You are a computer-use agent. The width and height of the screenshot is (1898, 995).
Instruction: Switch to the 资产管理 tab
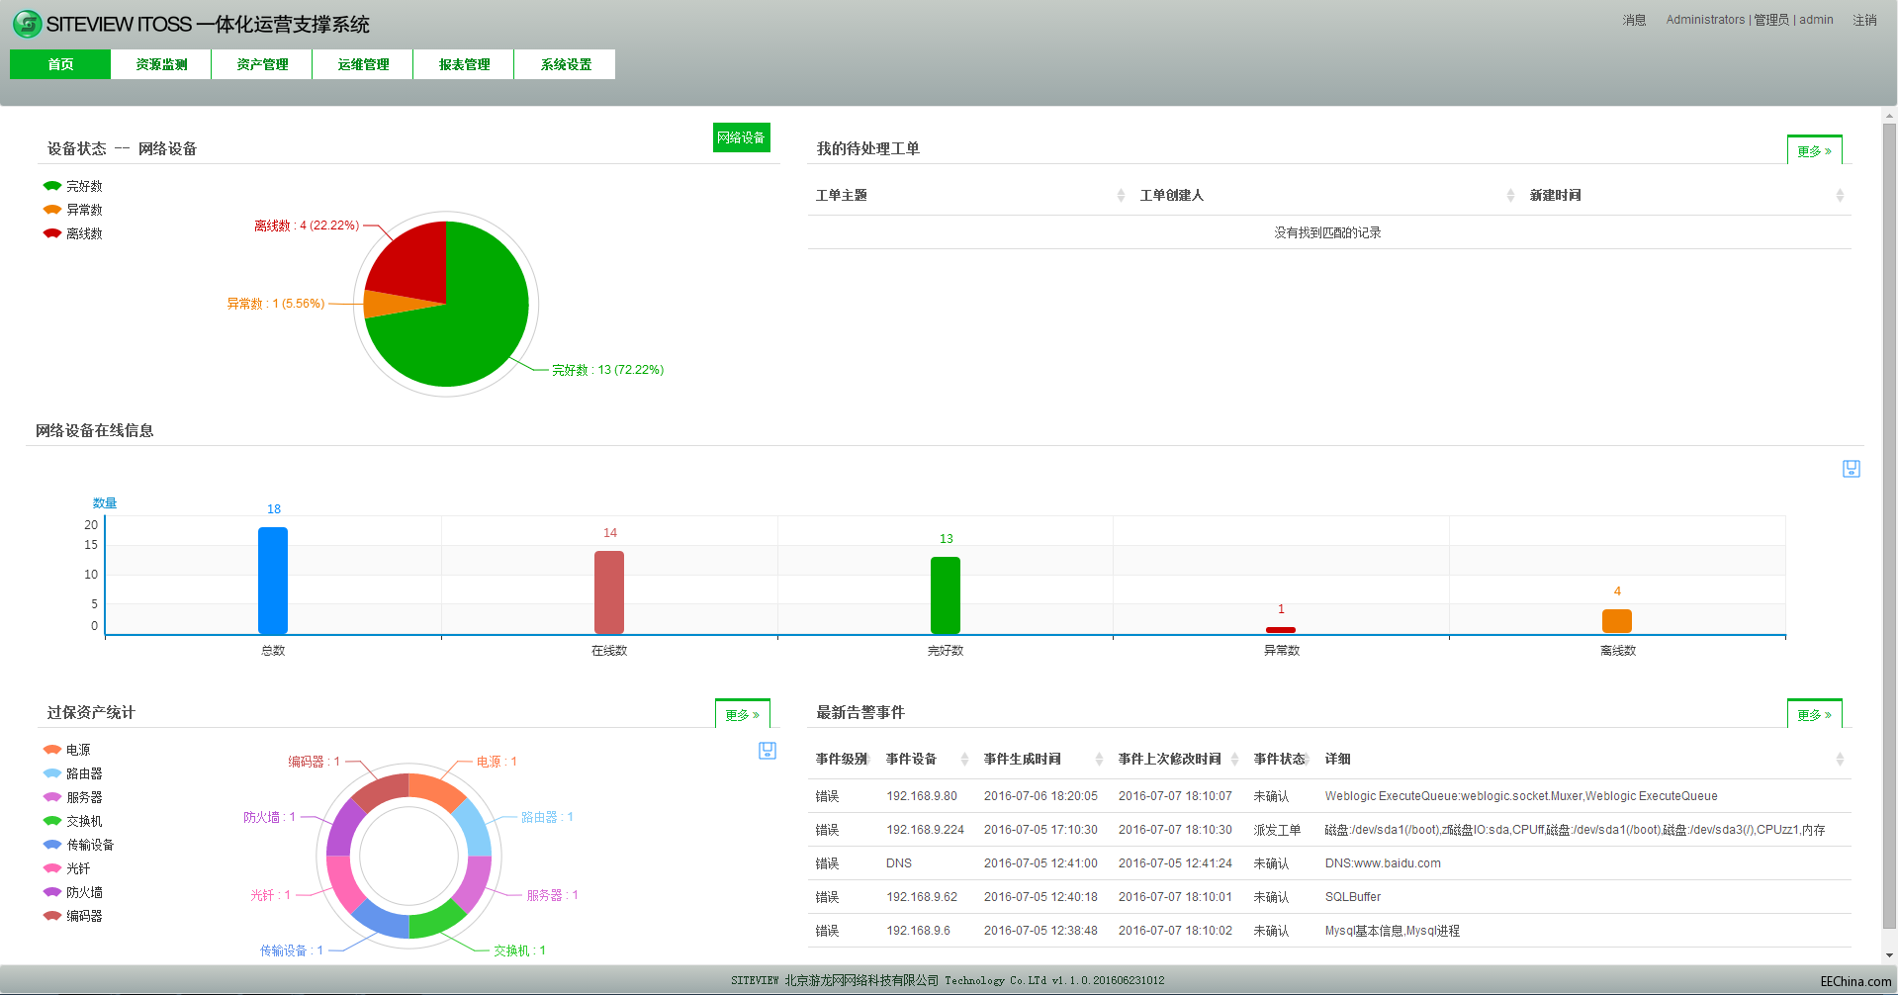[262, 64]
